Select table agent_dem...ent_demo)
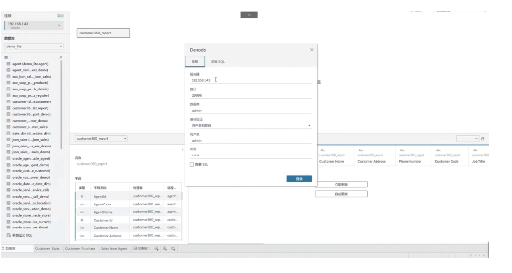512x273 pixels. pos(30,70)
